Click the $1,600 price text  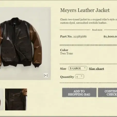(110, 36)
